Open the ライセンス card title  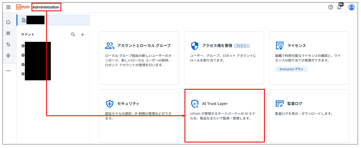point(297,46)
